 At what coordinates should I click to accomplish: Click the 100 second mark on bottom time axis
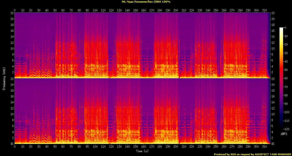95,147
